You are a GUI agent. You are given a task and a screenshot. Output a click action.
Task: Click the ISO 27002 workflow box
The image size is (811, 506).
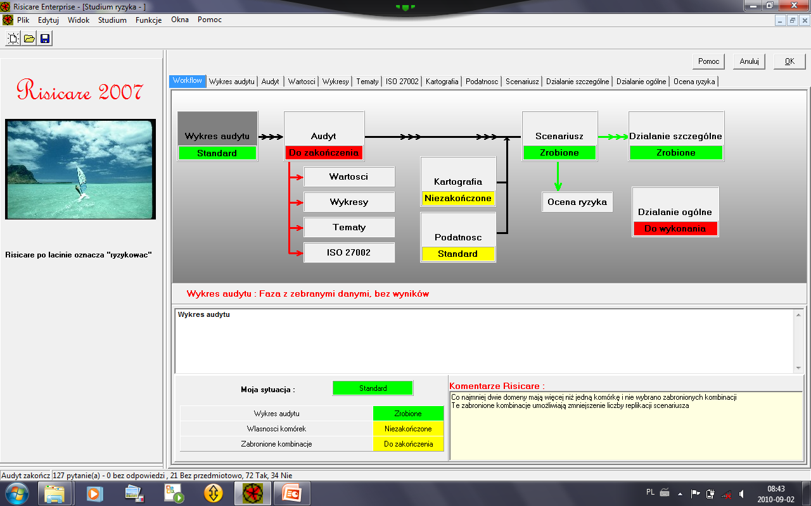[349, 252]
